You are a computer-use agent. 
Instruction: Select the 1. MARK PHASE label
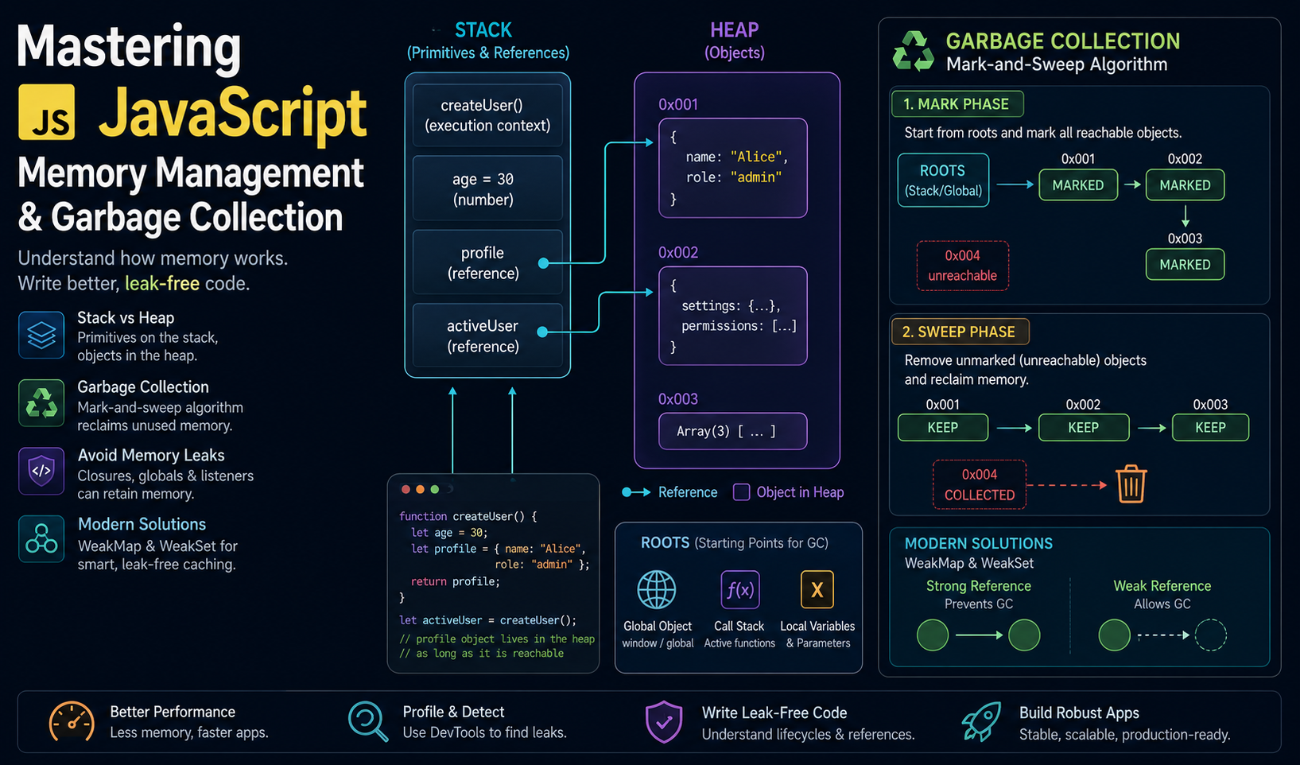[957, 104]
